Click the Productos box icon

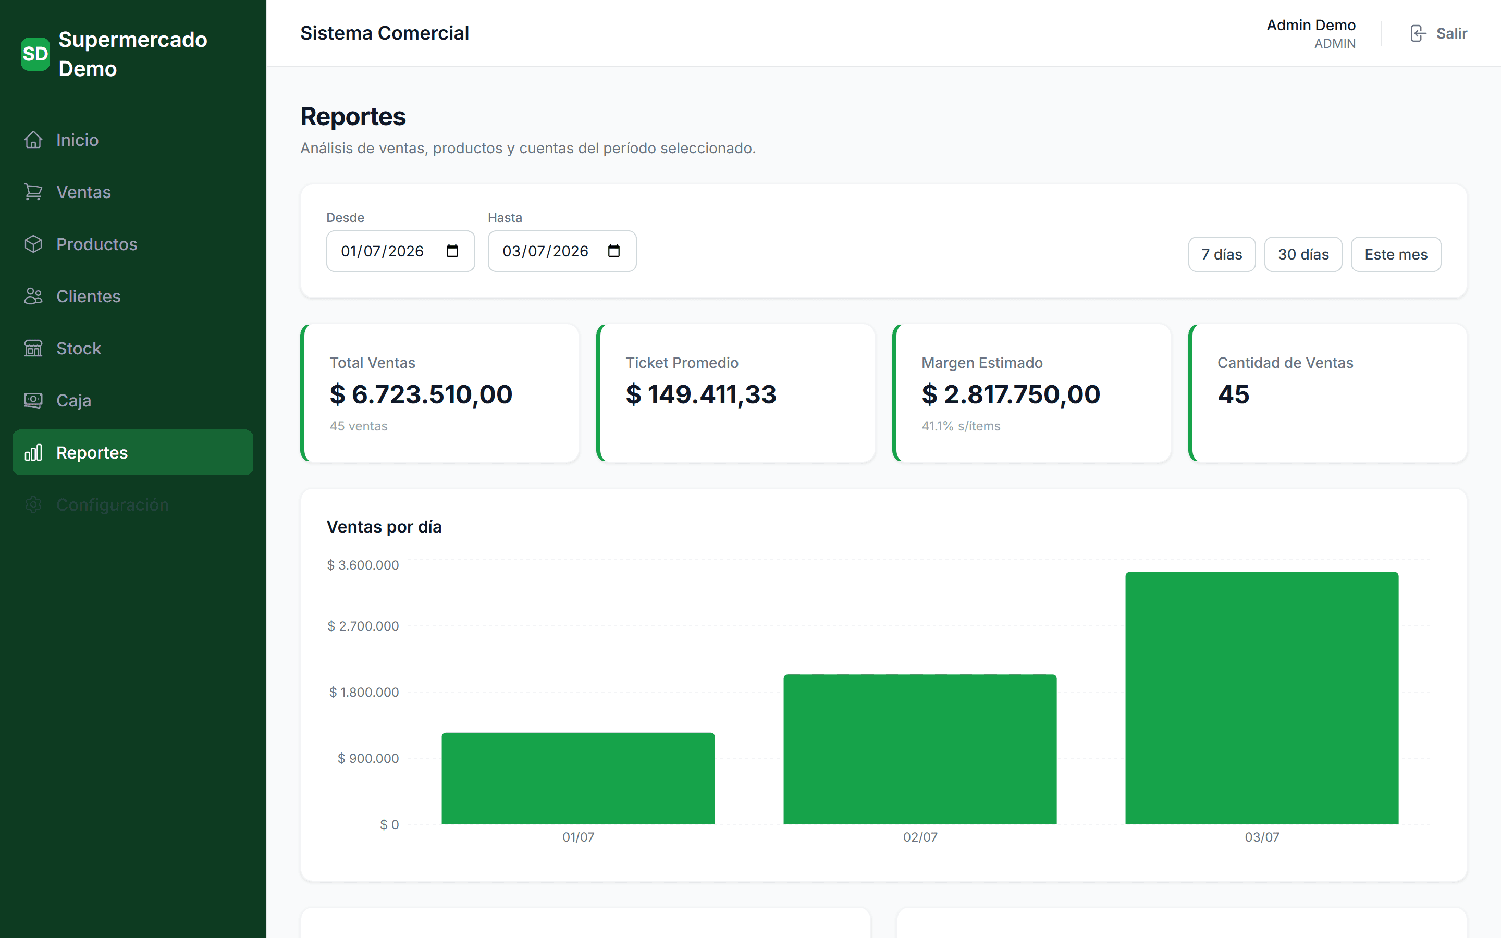pyautogui.click(x=33, y=244)
